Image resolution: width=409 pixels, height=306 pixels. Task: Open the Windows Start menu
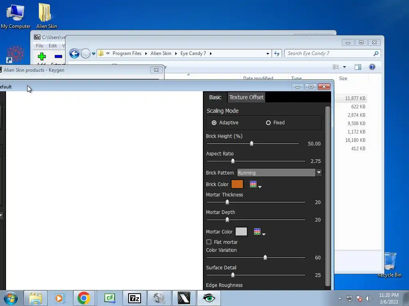coord(11,298)
